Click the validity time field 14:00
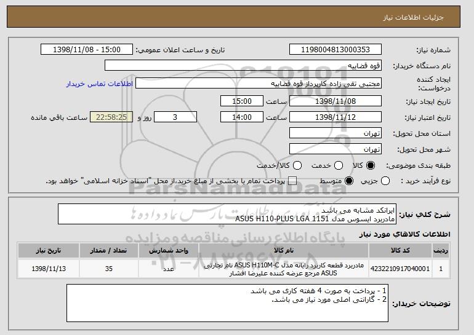474x335 pixels. (x=242, y=117)
